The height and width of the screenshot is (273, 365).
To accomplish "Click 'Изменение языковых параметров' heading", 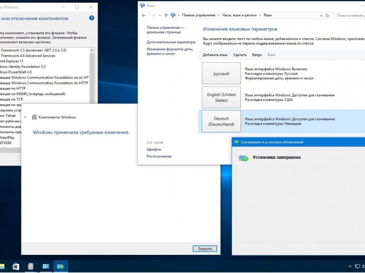I will 240,29.
